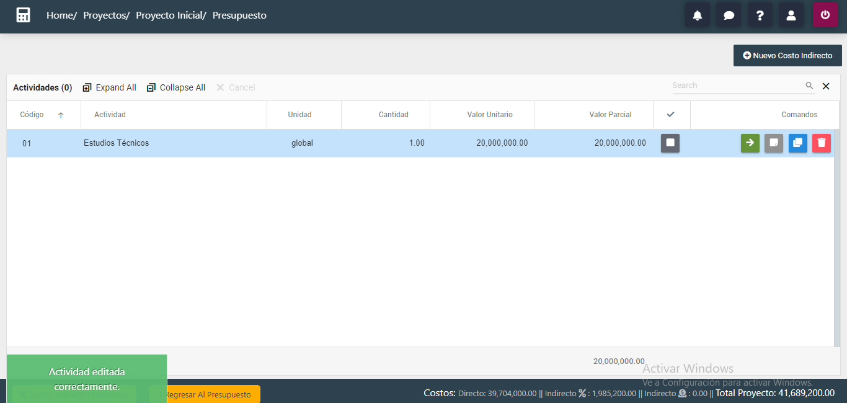Viewport: 847px width, 403px height.
Task: Collapse All activities
Action: pyautogui.click(x=176, y=87)
